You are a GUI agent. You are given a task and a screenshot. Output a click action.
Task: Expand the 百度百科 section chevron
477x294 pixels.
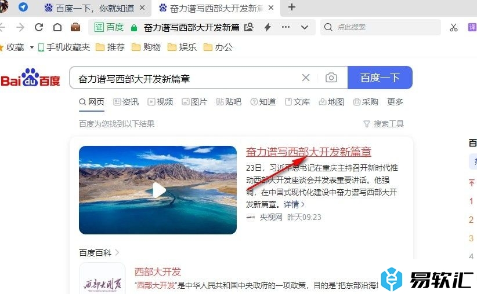click(x=117, y=252)
